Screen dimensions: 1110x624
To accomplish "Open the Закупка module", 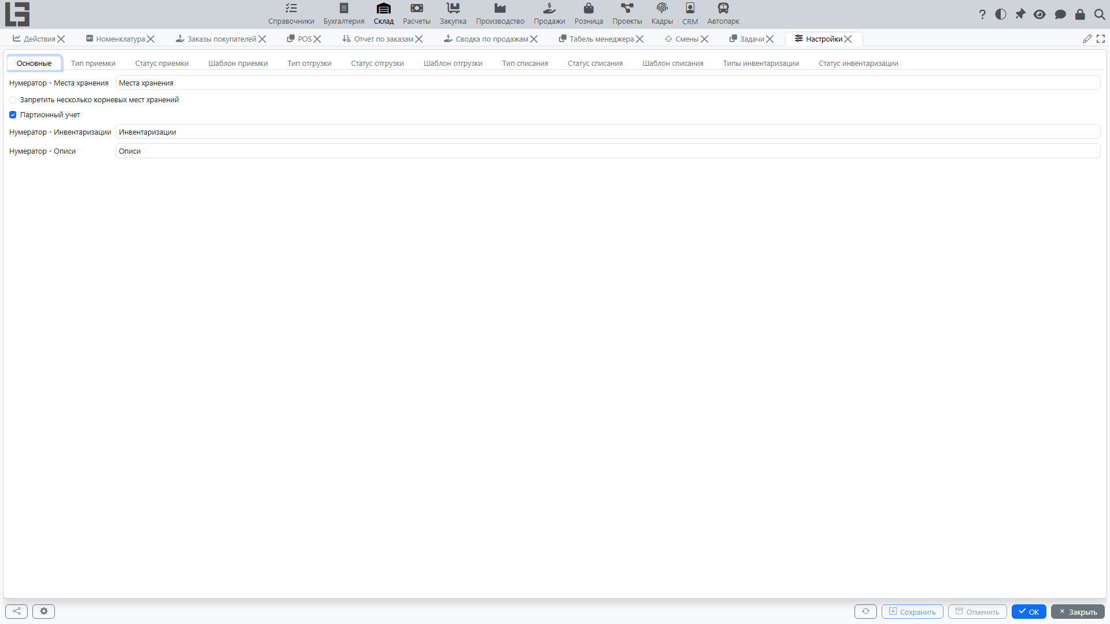I will pos(453,14).
